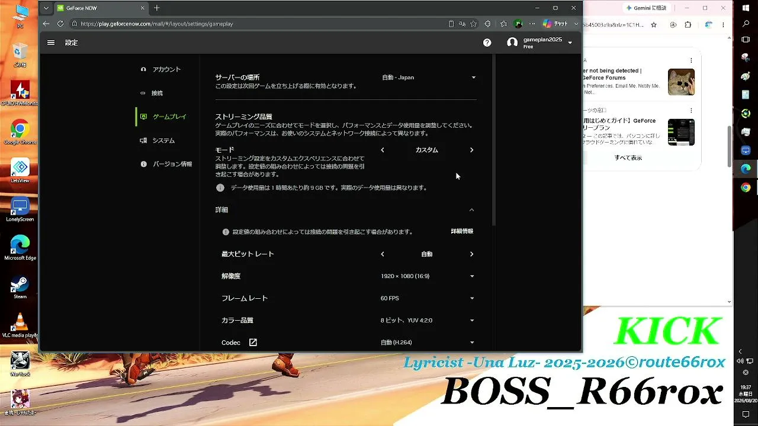
Task: Decrease the 最大ビットレート setting
Action: [x=383, y=254]
